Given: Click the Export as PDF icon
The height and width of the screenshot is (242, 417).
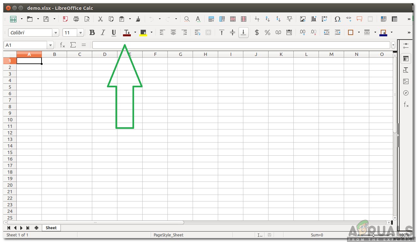Looking at the screenshot, I should [x=65, y=19].
